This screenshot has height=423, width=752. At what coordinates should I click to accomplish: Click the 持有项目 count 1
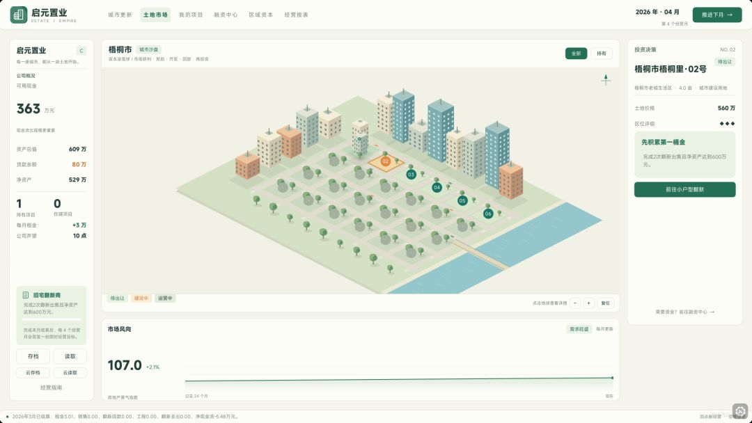pyautogui.click(x=19, y=204)
